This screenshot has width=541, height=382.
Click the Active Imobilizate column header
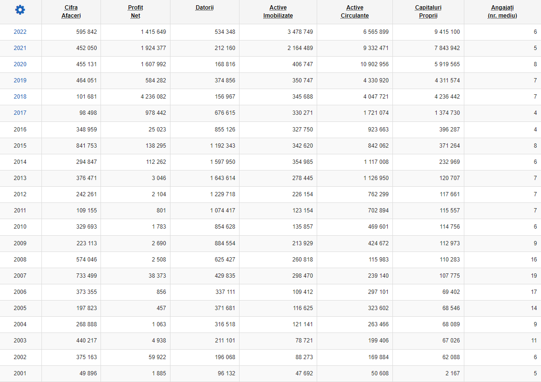click(x=278, y=12)
